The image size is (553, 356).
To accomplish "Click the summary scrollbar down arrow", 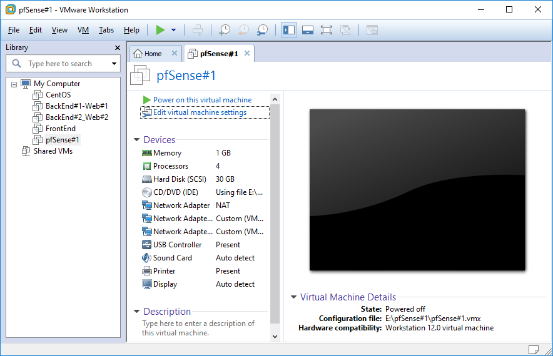I will pos(275,337).
